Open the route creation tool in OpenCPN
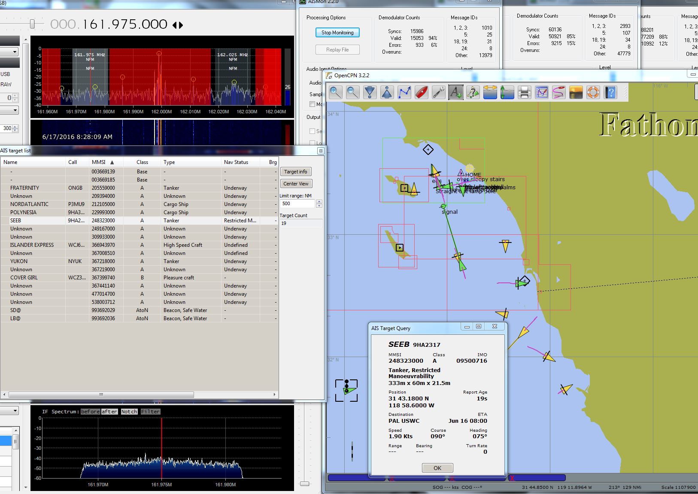This screenshot has height=494, width=698. (x=404, y=92)
